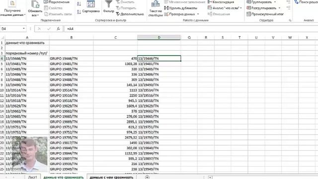Select row 10 header
318x179 pixels.
2,90
